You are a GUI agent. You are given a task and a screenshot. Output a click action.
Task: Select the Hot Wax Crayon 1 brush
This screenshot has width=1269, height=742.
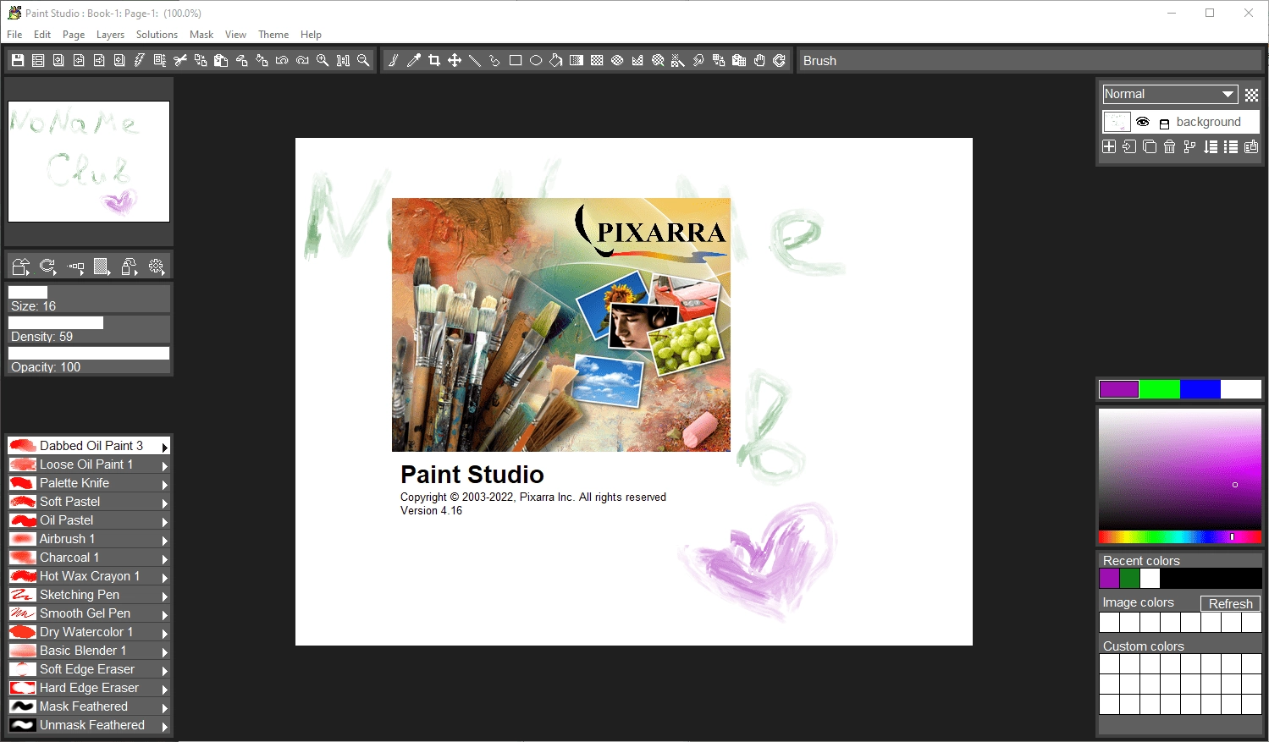pyautogui.click(x=89, y=576)
